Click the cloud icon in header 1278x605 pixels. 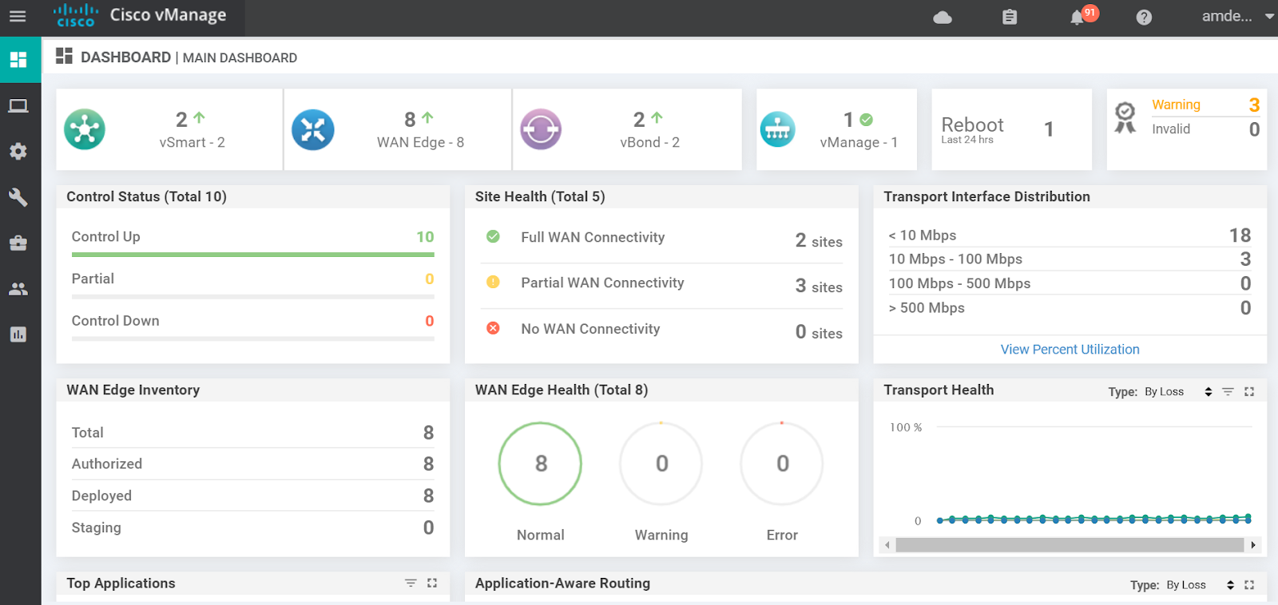point(943,18)
